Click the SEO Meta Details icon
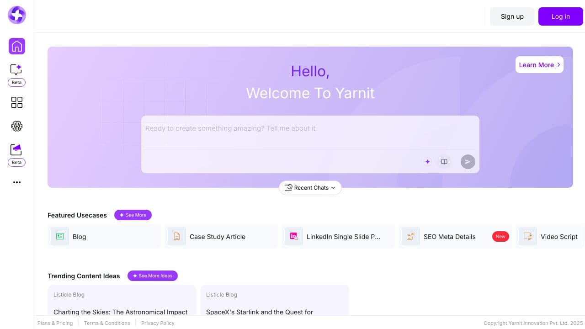585x329 pixels. point(411,236)
